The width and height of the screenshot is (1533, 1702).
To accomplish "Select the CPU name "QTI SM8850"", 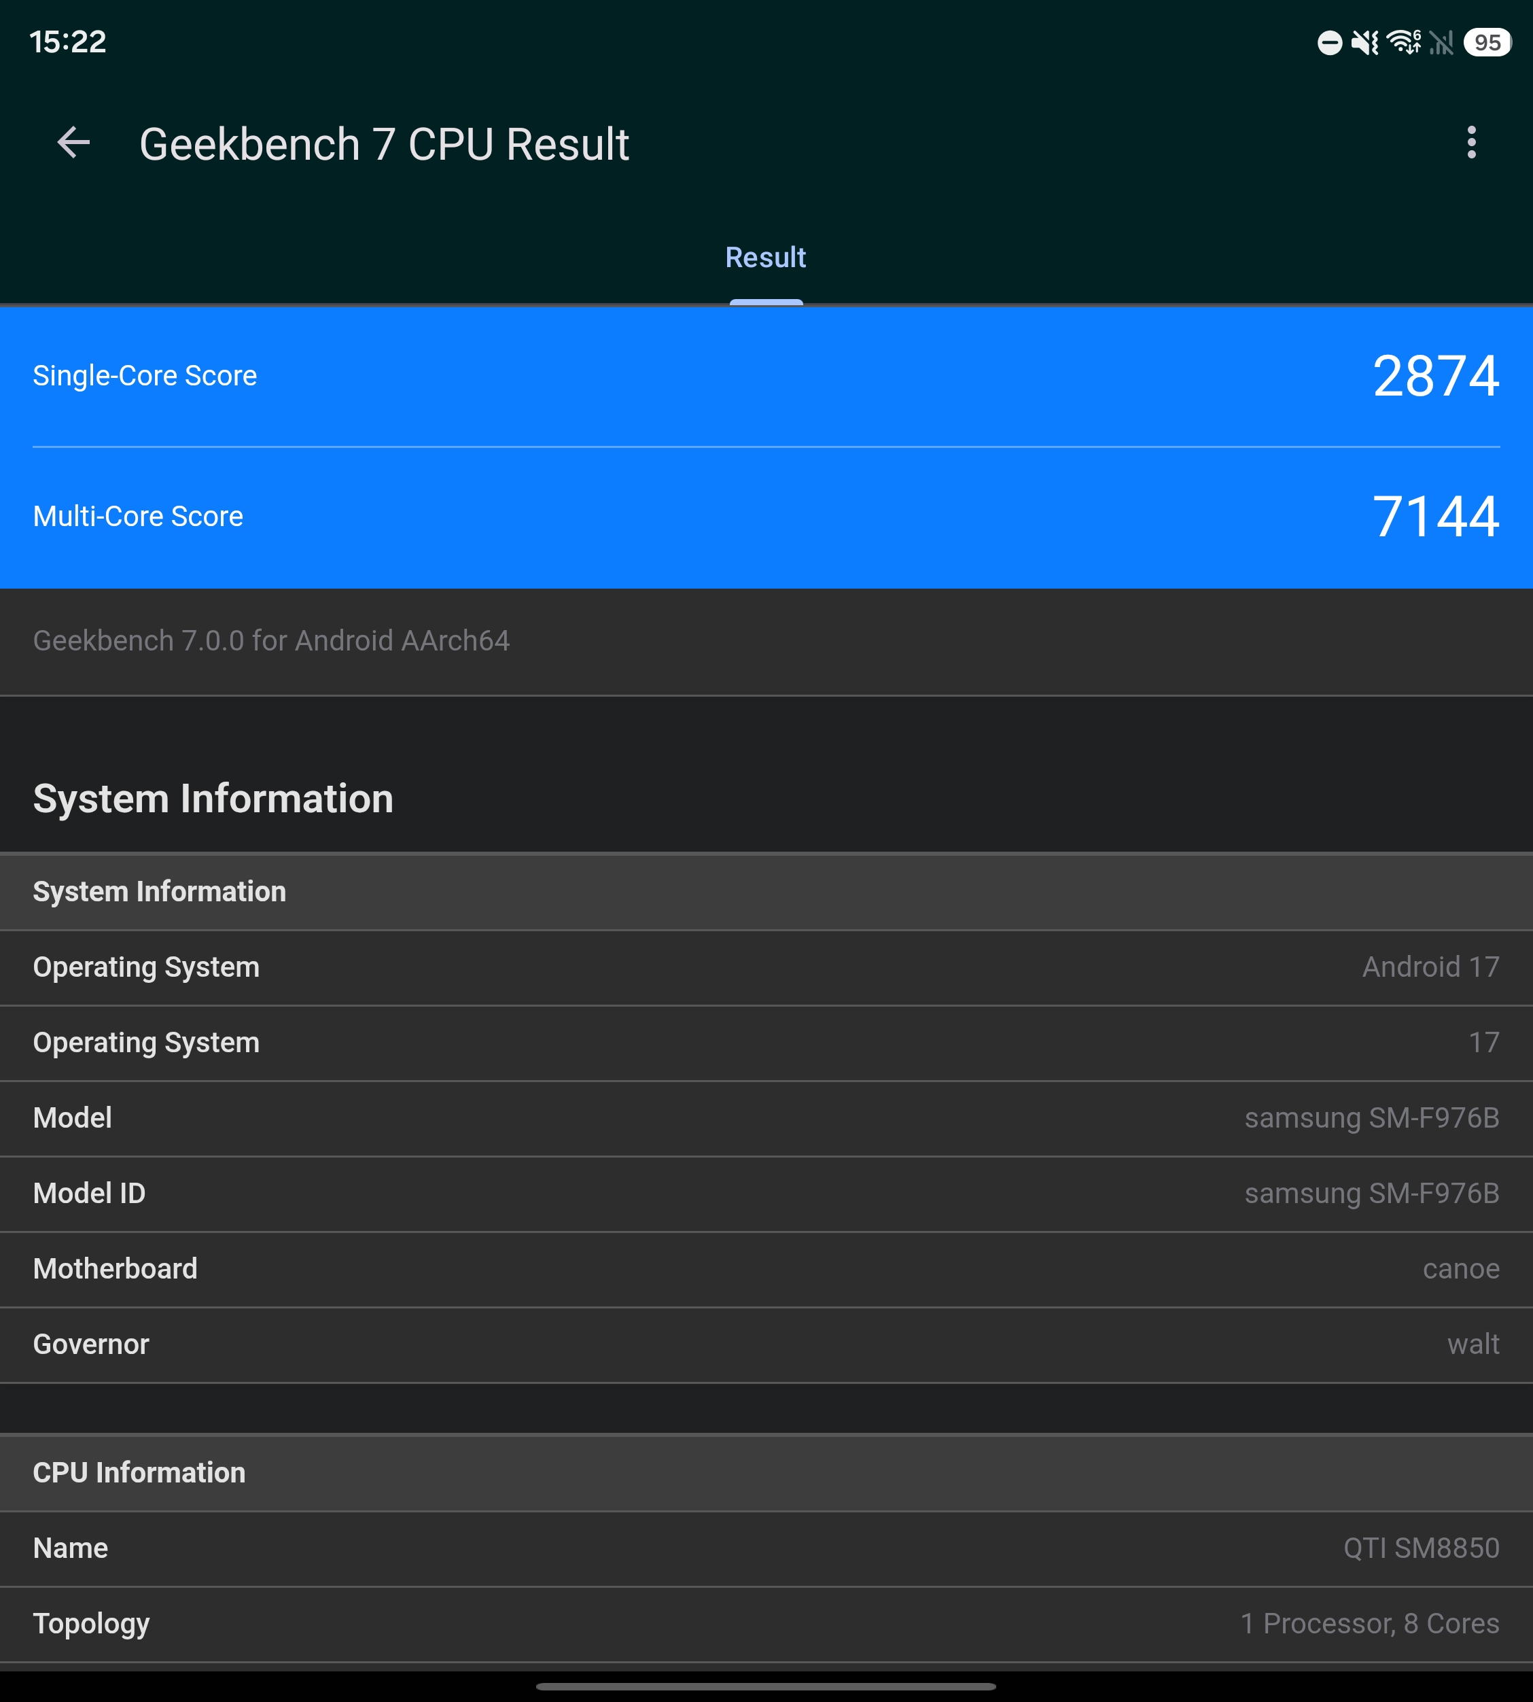I will coord(1422,1548).
